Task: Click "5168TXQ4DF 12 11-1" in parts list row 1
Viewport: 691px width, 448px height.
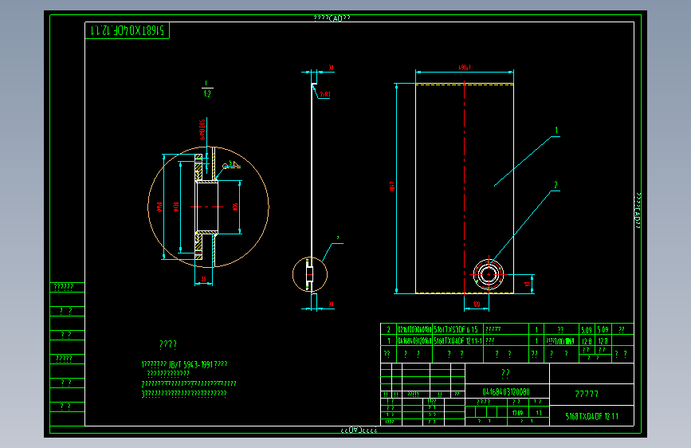Action: (x=457, y=341)
